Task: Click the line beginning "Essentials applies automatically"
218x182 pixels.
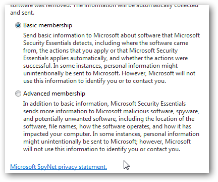Action: [x=105, y=58]
